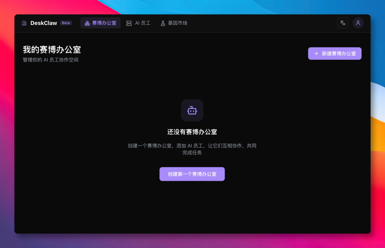Select the highlighted 赛博办公室 tab

coord(101,23)
